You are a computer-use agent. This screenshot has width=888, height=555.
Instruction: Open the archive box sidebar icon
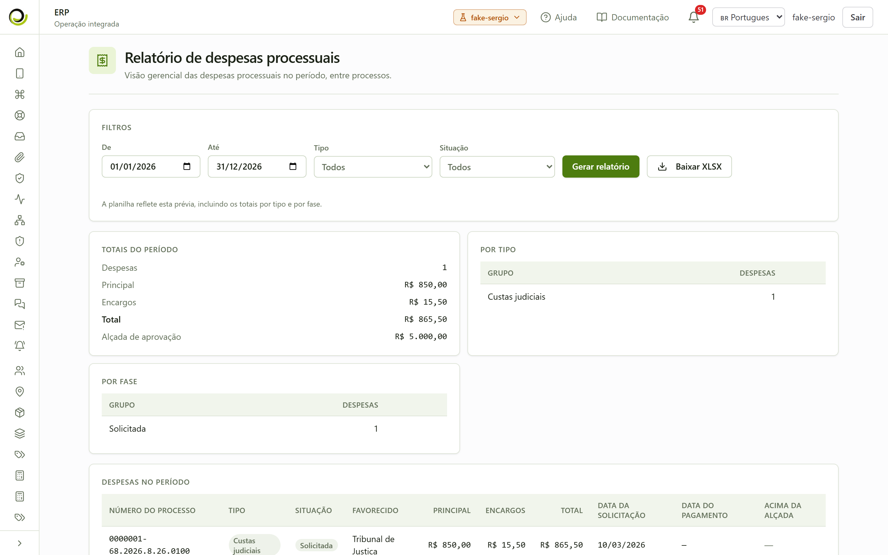19,283
